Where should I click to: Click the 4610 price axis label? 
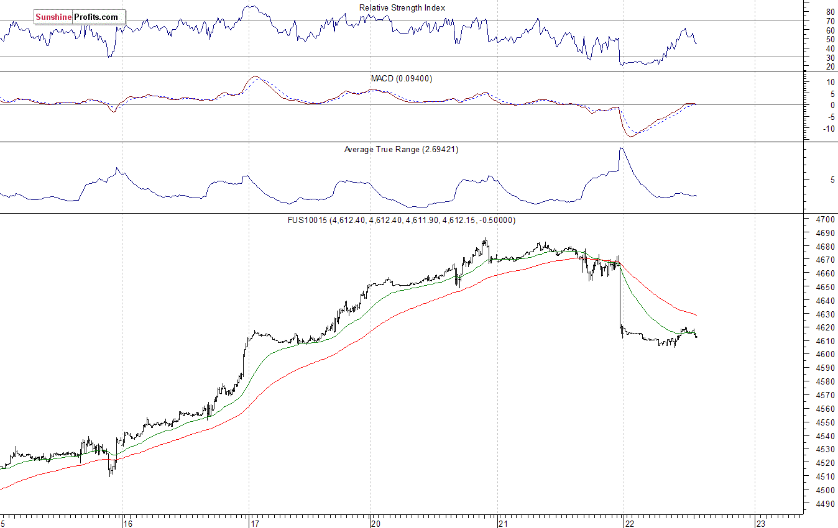pyautogui.click(x=826, y=342)
